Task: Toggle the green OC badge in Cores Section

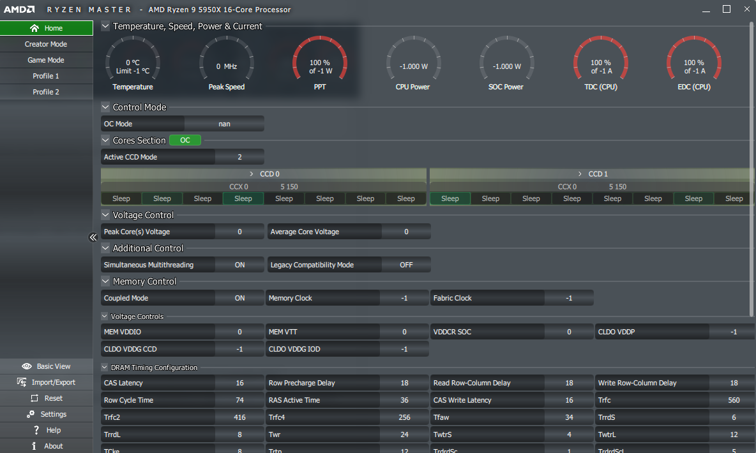Action: click(x=185, y=140)
